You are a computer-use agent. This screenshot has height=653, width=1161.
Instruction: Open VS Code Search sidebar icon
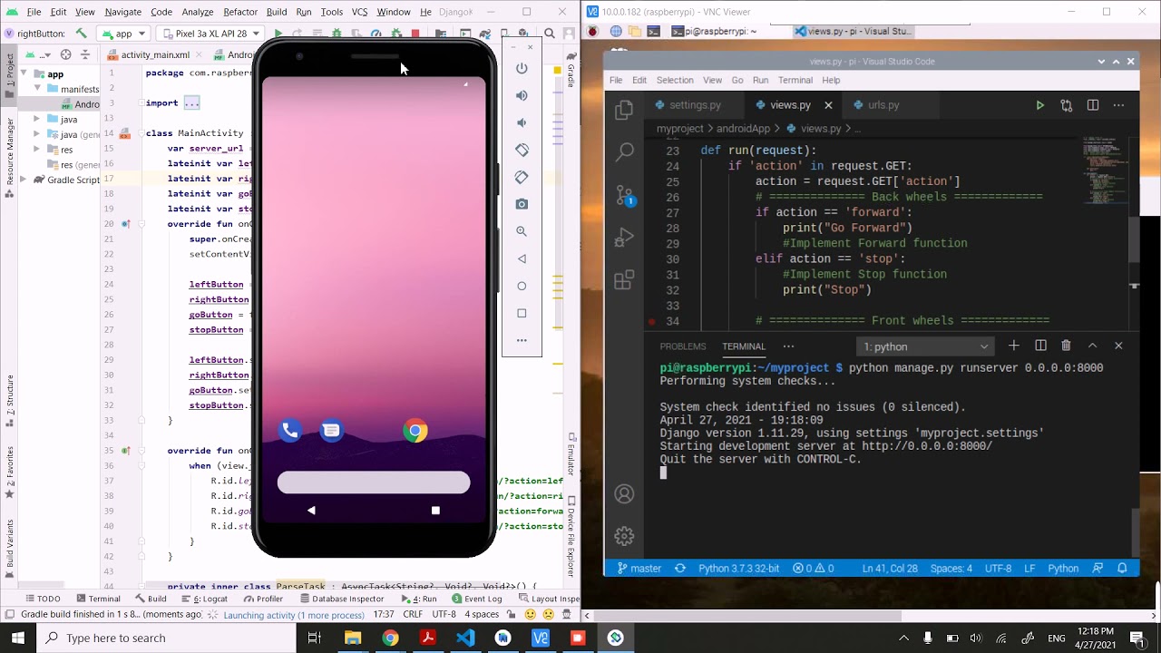point(624,151)
